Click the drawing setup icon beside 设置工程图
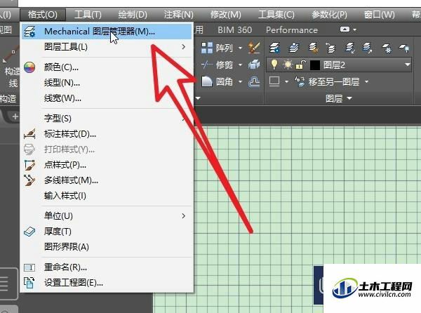The image size is (421, 313). [29, 283]
